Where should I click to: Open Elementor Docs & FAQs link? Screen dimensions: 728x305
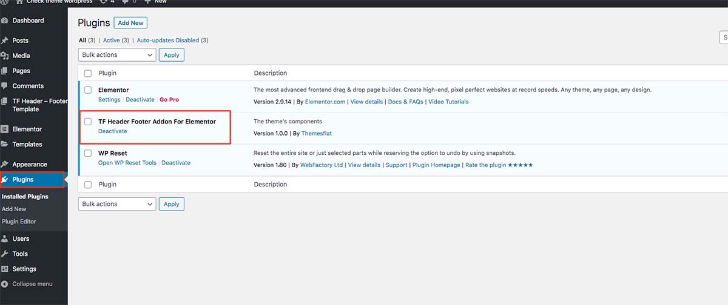click(406, 102)
